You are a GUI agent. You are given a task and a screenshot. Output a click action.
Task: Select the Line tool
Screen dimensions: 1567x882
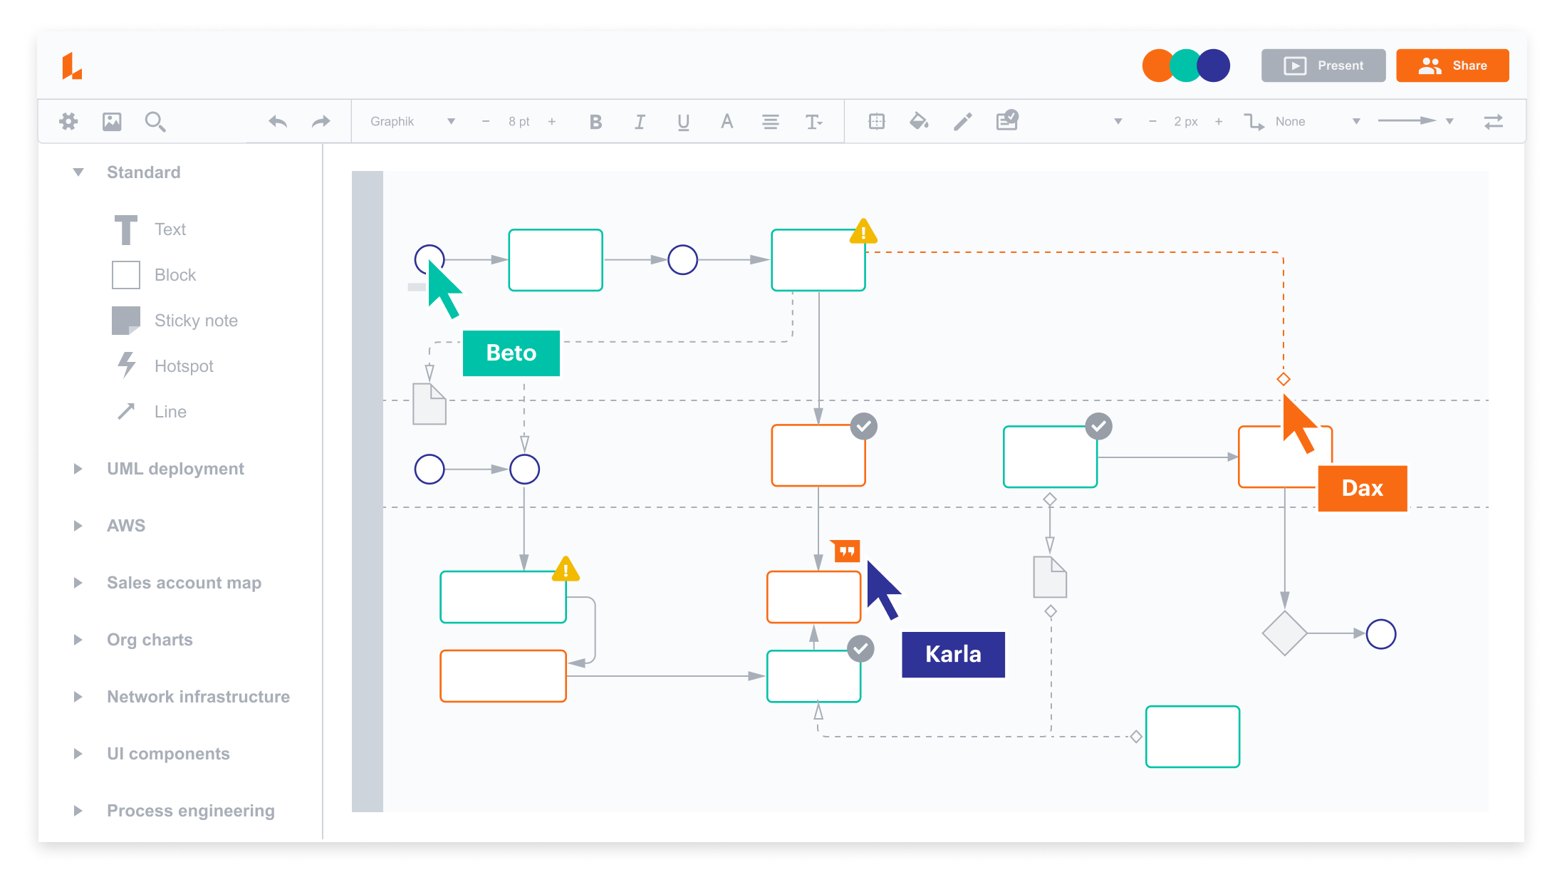tap(169, 411)
